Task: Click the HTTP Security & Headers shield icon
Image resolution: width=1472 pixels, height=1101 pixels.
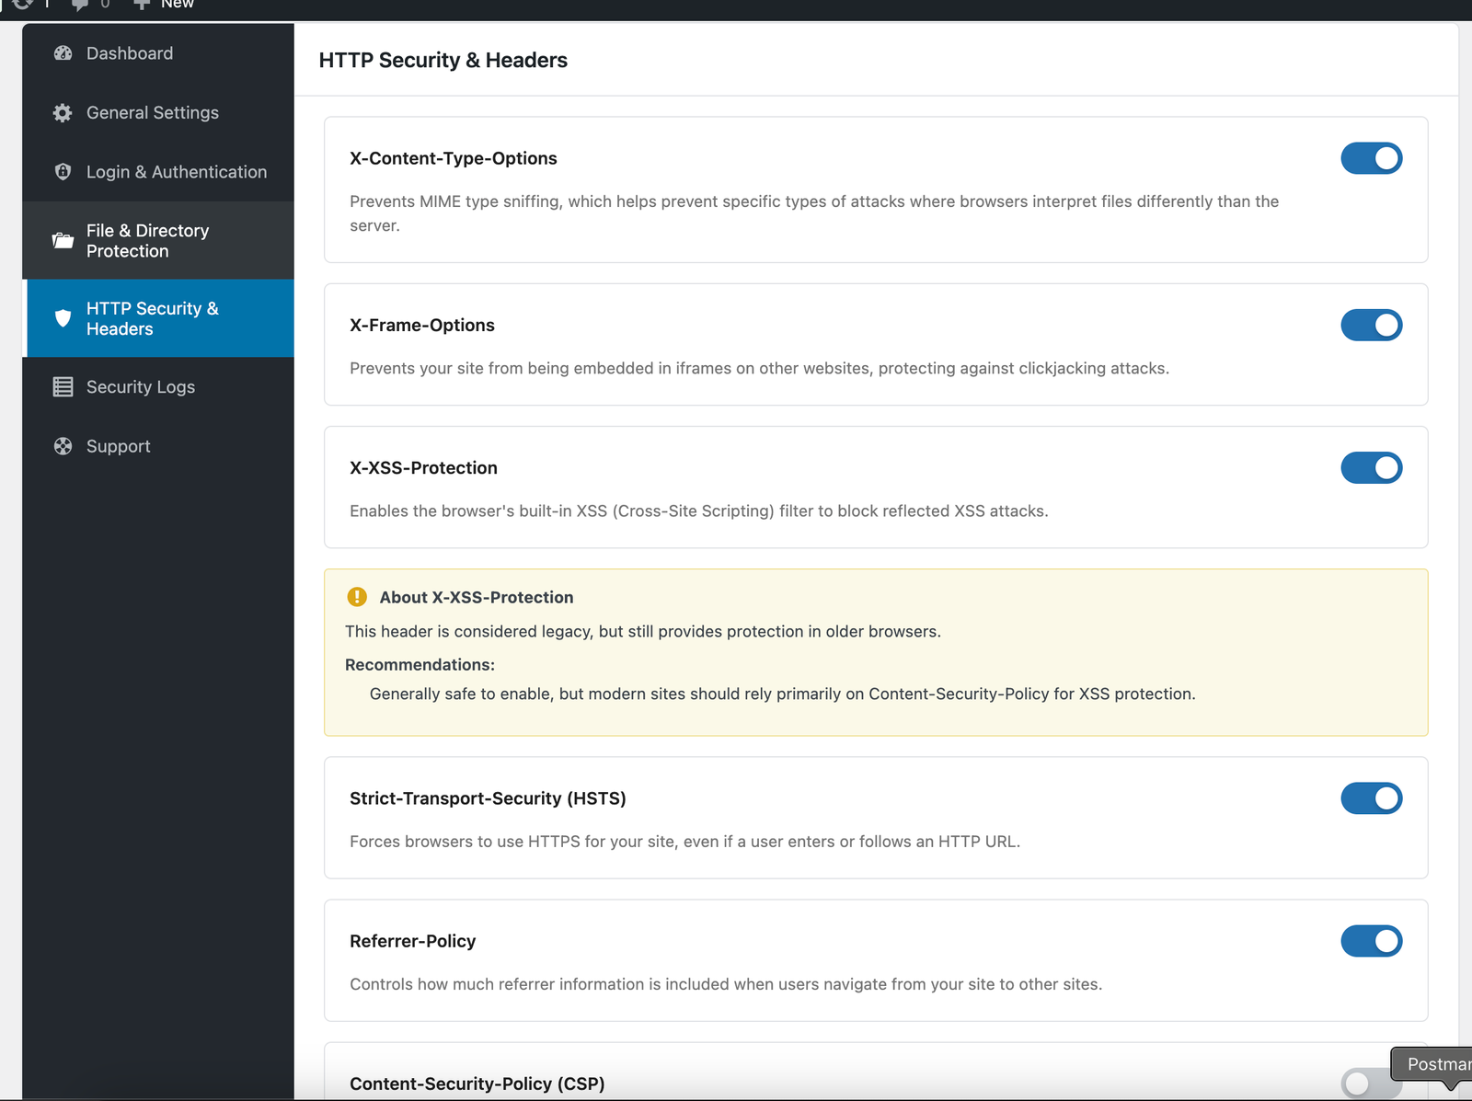Action: 63,318
